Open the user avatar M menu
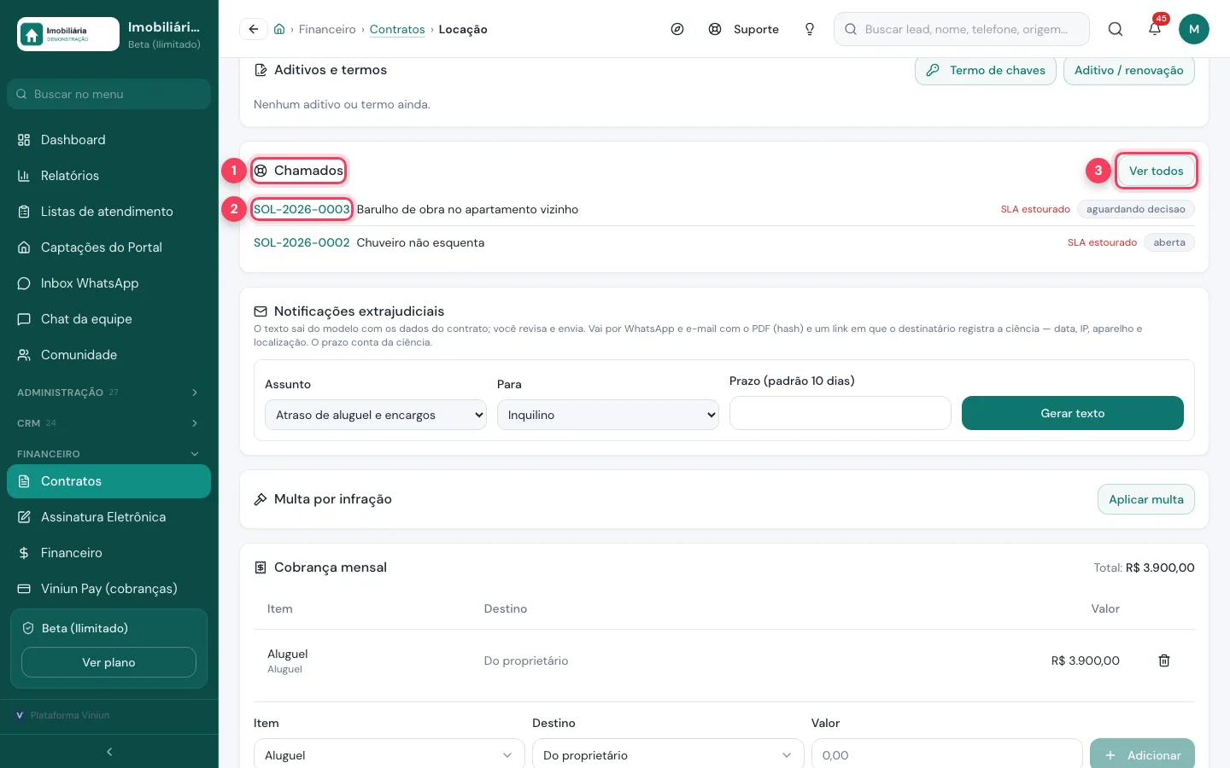Image resolution: width=1230 pixels, height=768 pixels. 1194,29
